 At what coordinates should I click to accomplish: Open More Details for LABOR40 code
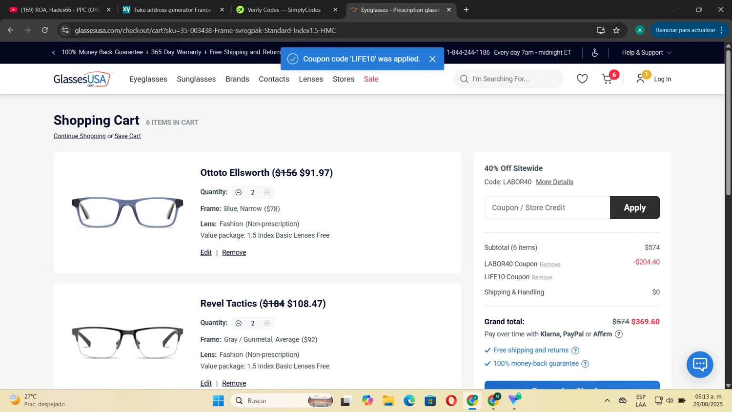(x=554, y=182)
